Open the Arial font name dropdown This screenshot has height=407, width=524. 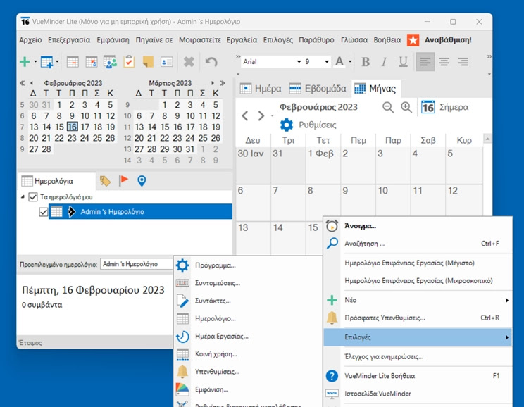tap(299, 62)
